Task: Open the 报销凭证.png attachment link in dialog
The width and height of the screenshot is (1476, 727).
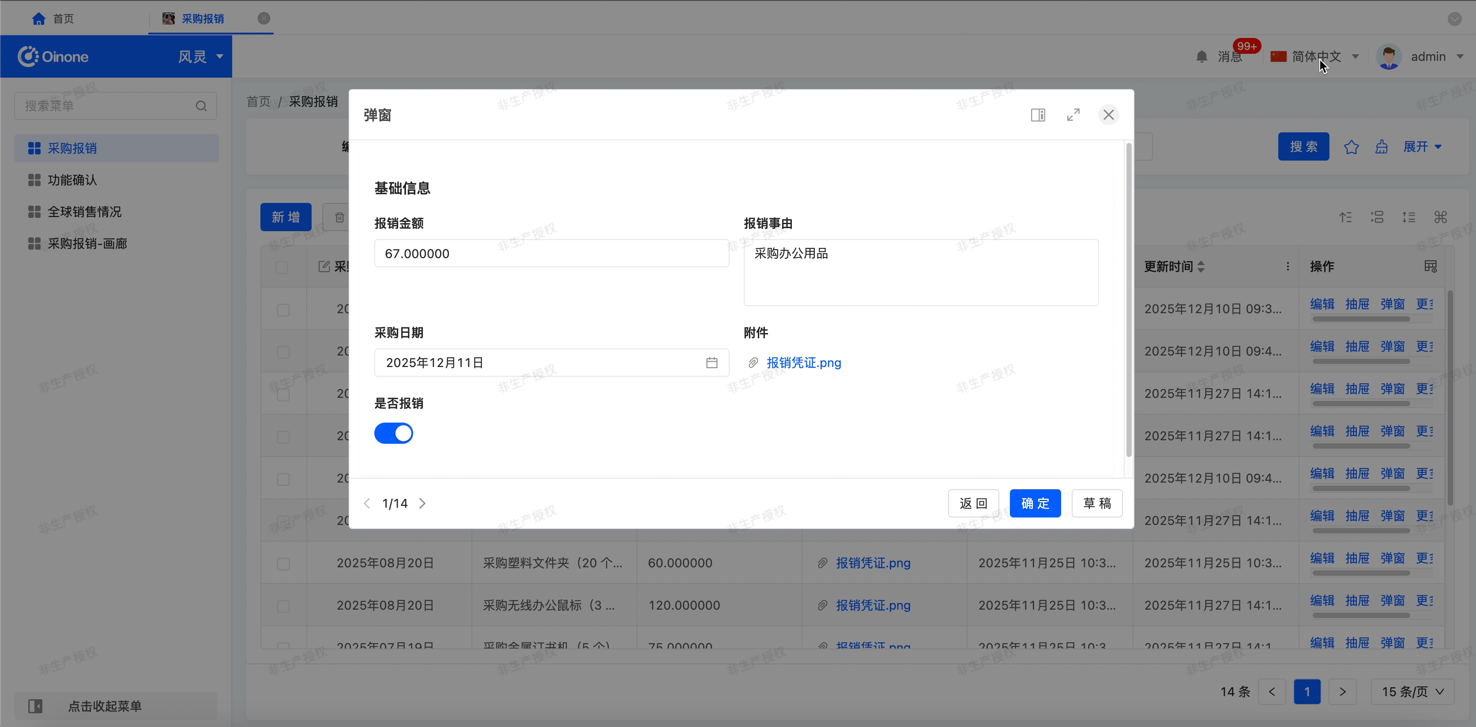Action: (803, 363)
